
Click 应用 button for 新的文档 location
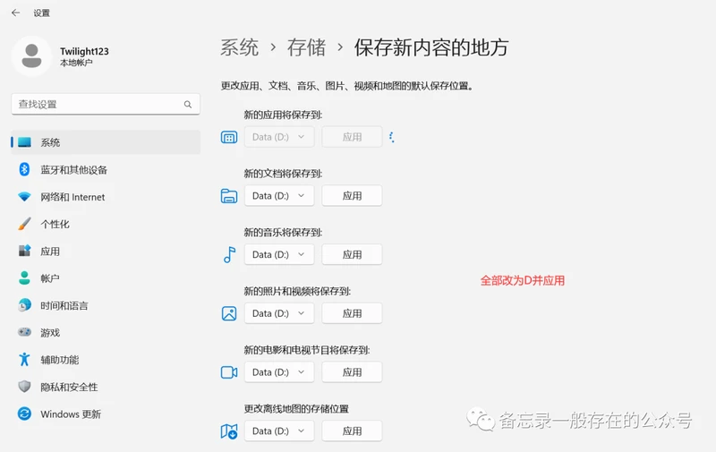(352, 196)
